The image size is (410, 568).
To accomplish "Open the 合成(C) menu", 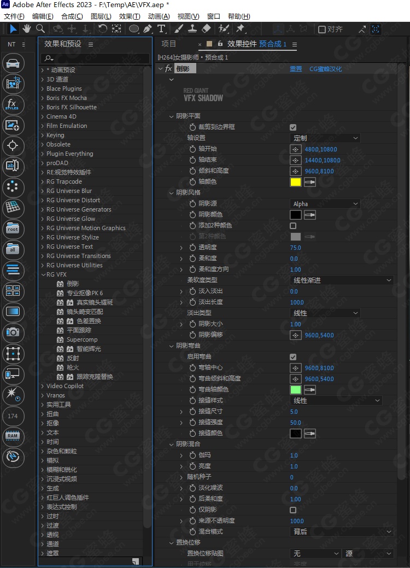I will [x=72, y=16].
